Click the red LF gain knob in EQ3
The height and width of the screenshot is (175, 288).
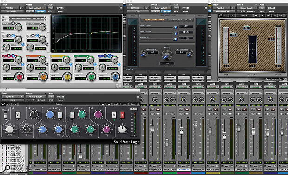(x=19, y=76)
